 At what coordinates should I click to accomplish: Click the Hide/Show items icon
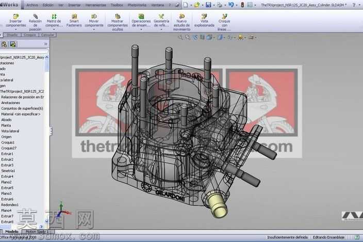tap(230, 37)
